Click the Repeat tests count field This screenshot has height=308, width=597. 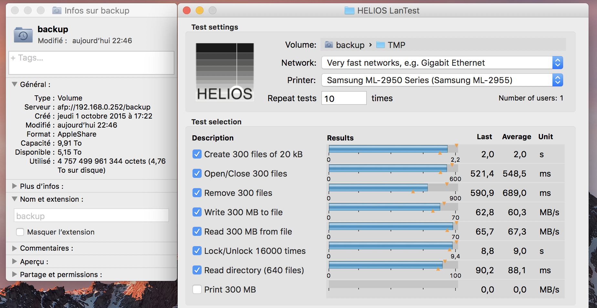pyautogui.click(x=344, y=98)
